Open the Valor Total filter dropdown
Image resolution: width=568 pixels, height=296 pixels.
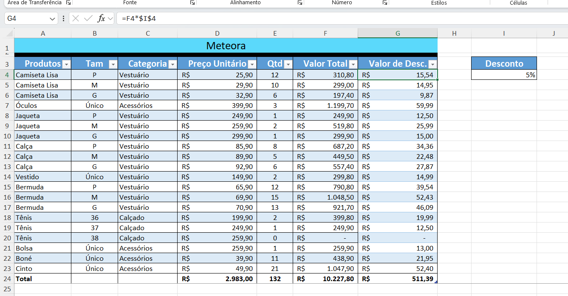tap(353, 64)
